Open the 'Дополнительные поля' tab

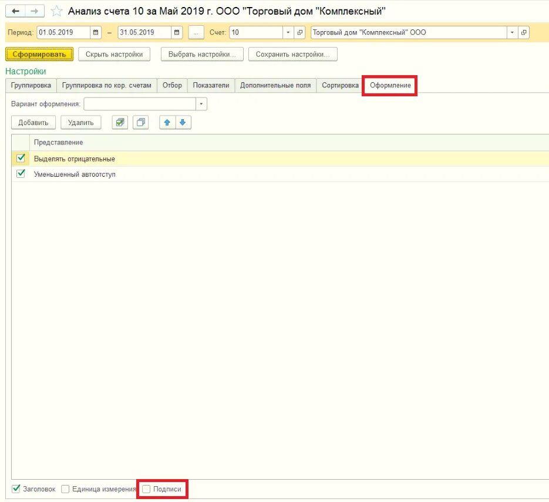275,85
